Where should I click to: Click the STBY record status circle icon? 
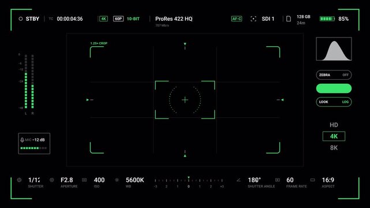click(21, 18)
